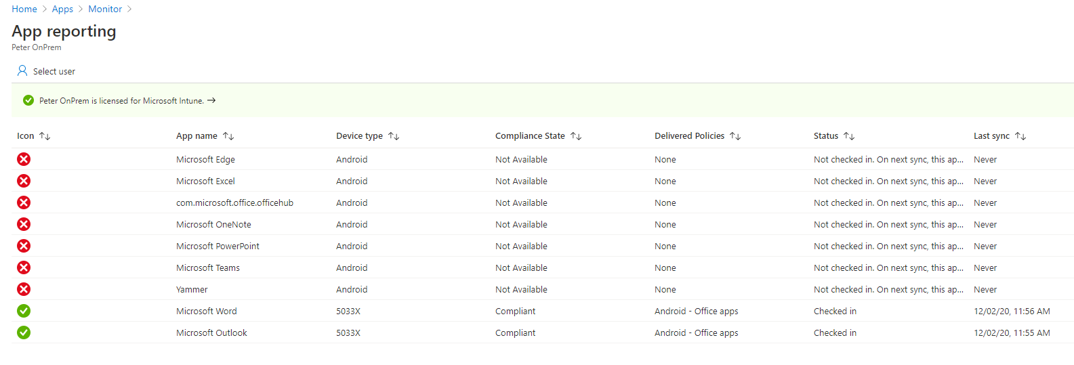Click the Select user person icon
The height and width of the screenshot is (365, 1074).
(x=22, y=70)
